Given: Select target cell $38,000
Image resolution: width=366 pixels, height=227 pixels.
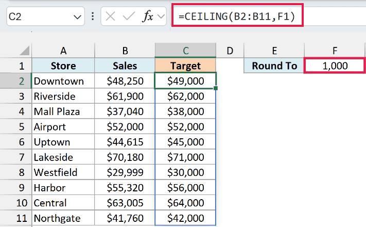Looking at the screenshot, I should 185,111.
